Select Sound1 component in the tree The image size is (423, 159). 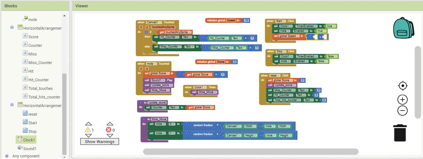point(30,148)
